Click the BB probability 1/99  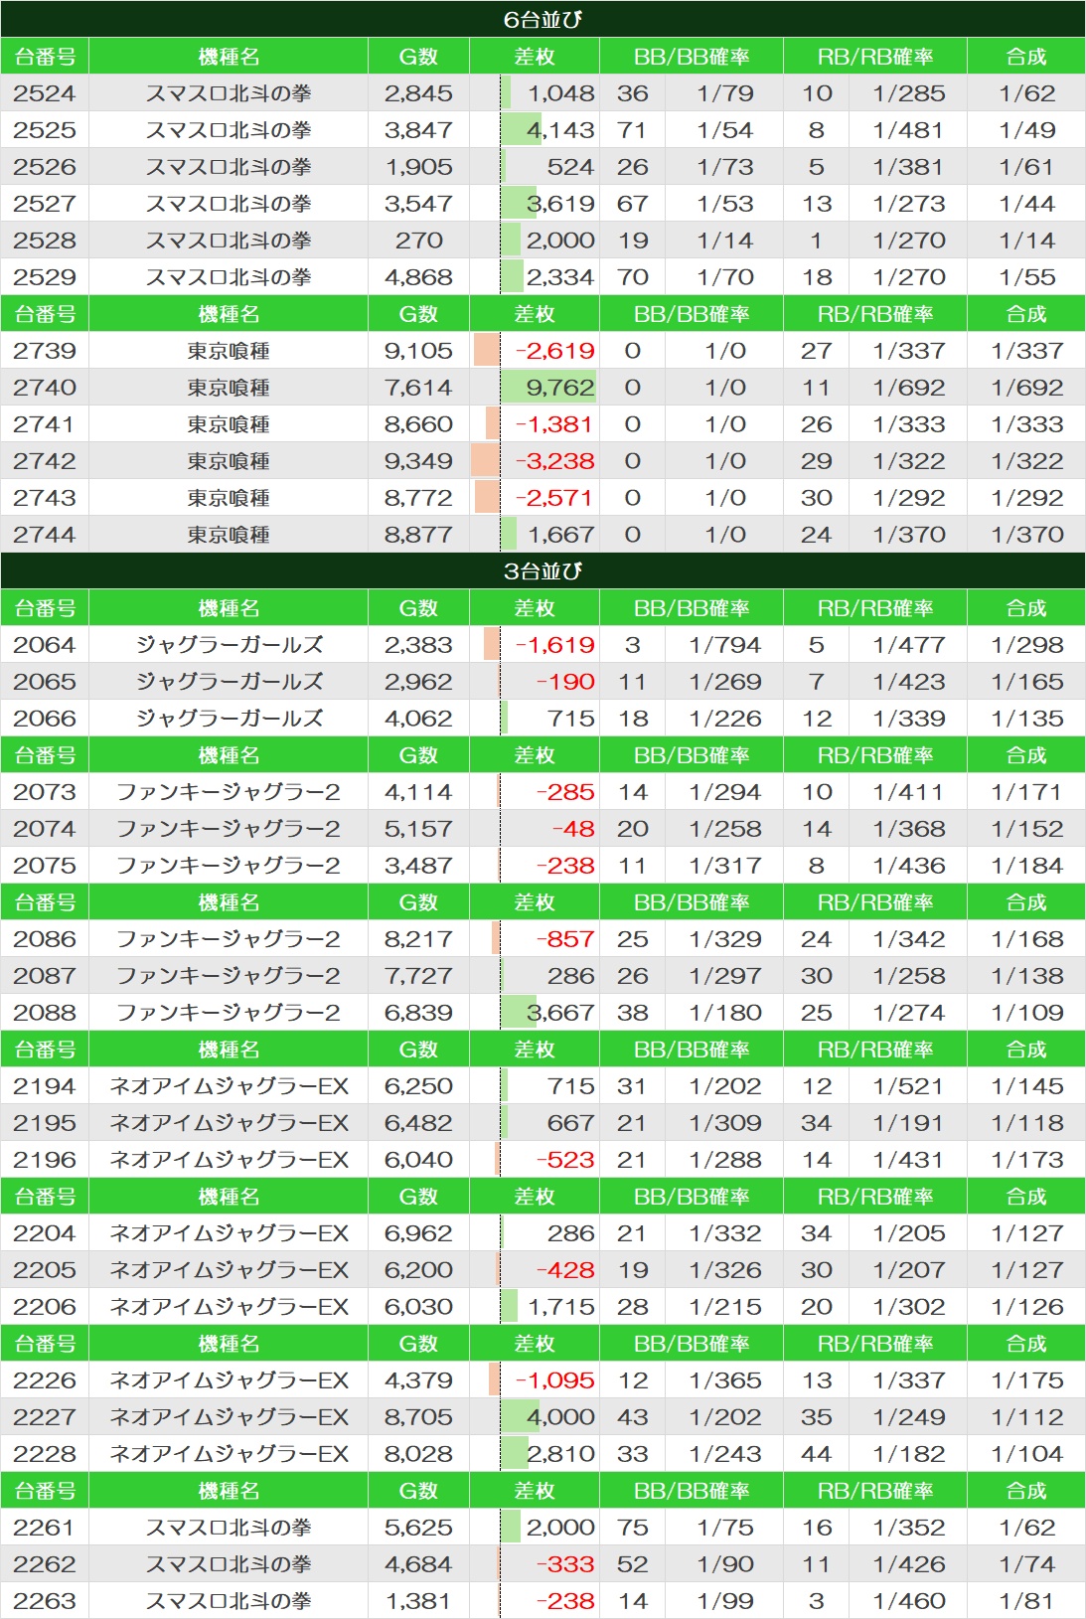[x=725, y=1601]
